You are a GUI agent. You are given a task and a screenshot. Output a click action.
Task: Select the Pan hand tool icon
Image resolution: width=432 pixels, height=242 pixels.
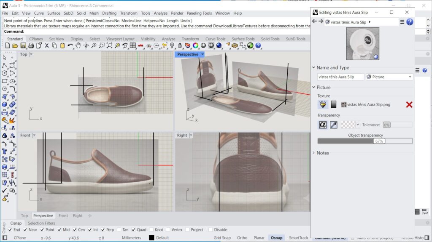click(78, 45)
